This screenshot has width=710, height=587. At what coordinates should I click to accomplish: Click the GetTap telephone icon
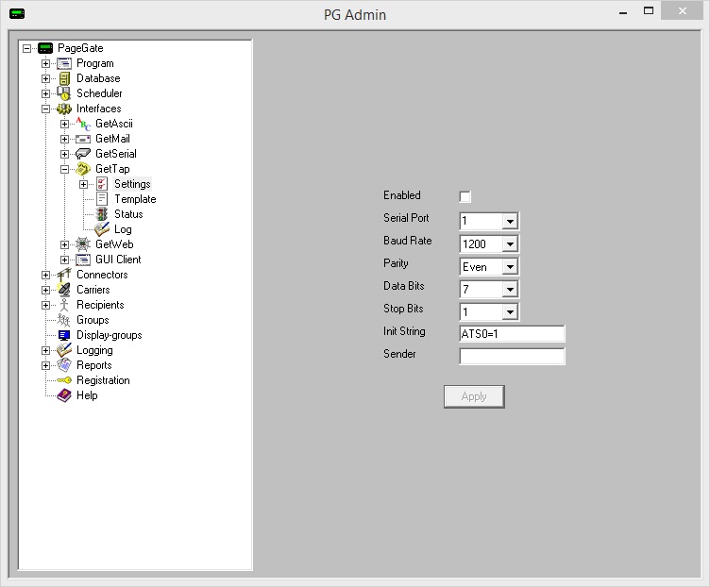[83, 169]
